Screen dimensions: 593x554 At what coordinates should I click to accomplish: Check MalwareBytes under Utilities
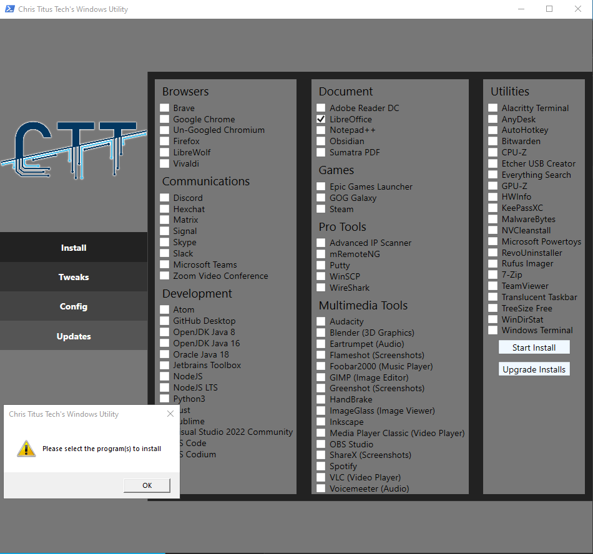click(x=493, y=219)
